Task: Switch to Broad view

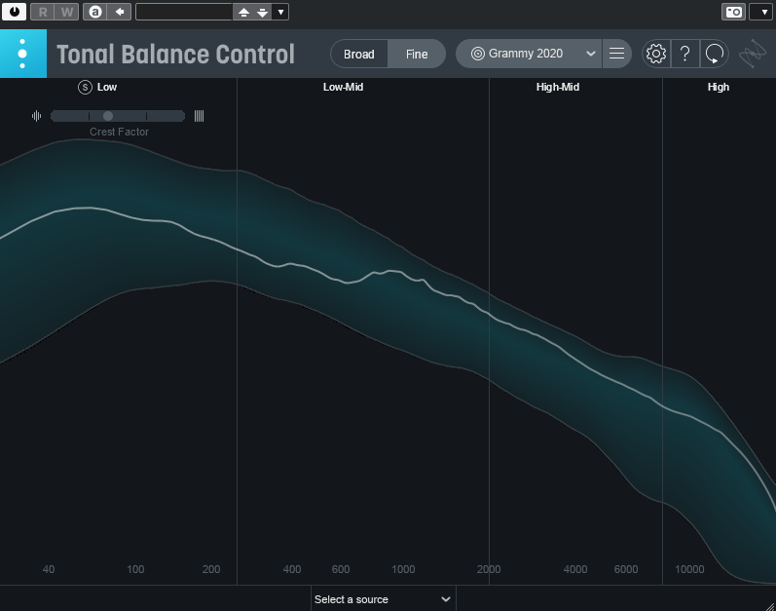Action: coord(359,54)
